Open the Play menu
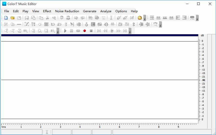Image resolution: width=216 pixels, height=135 pixels. pos(25,11)
